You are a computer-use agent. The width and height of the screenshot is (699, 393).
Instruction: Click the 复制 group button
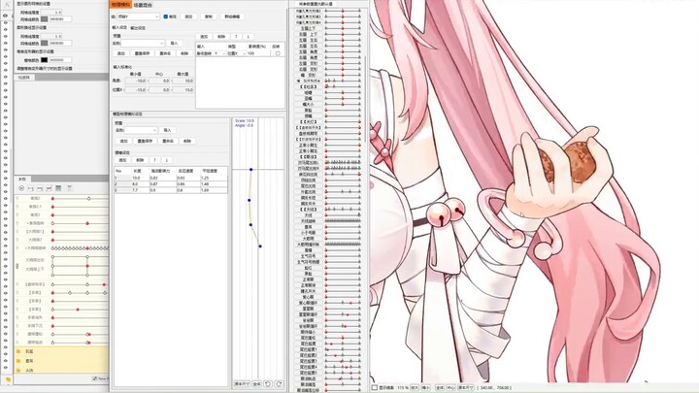pyautogui.click(x=208, y=16)
